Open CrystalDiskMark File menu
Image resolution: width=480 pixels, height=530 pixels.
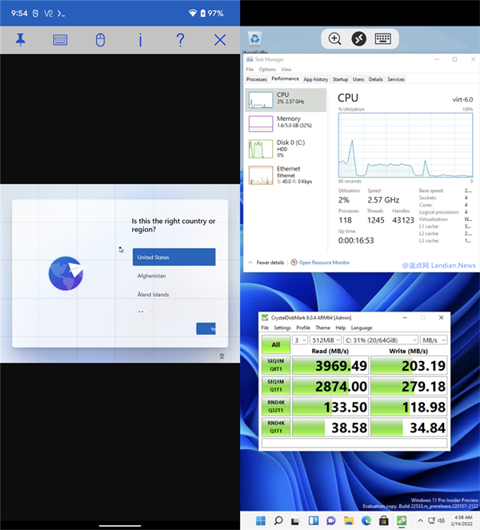(x=265, y=328)
